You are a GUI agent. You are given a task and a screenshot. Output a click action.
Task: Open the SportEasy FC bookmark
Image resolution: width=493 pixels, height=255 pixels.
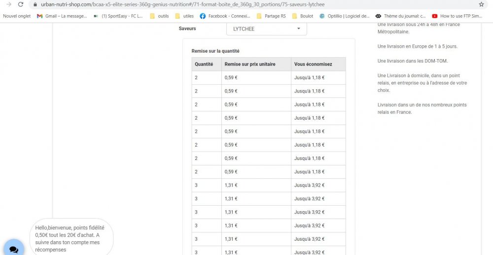click(118, 16)
